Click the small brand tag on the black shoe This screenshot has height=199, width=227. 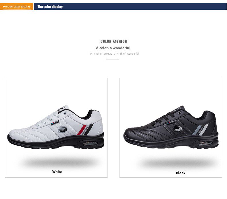click(170, 122)
